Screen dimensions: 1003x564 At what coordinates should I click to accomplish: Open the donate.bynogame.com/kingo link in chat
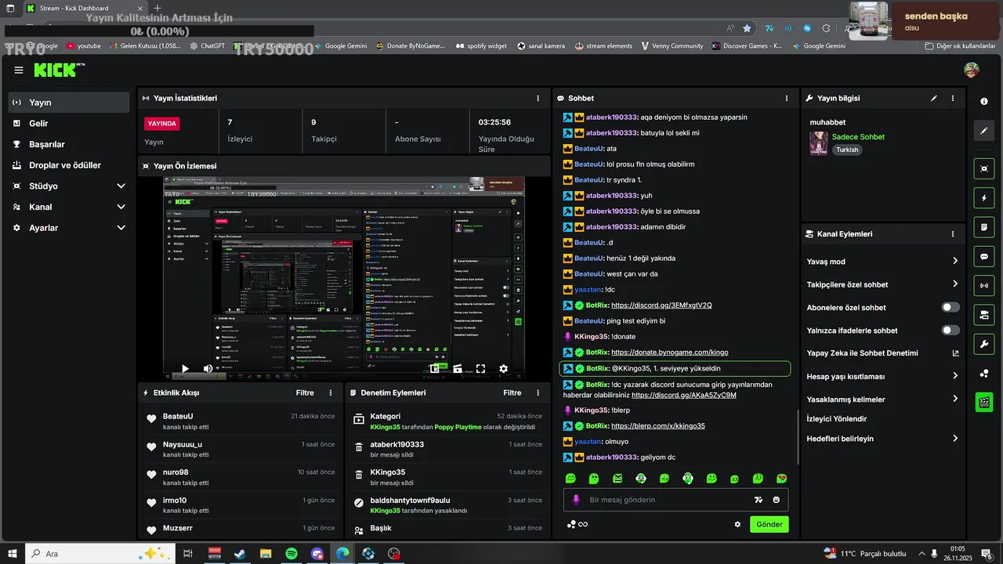point(670,352)
